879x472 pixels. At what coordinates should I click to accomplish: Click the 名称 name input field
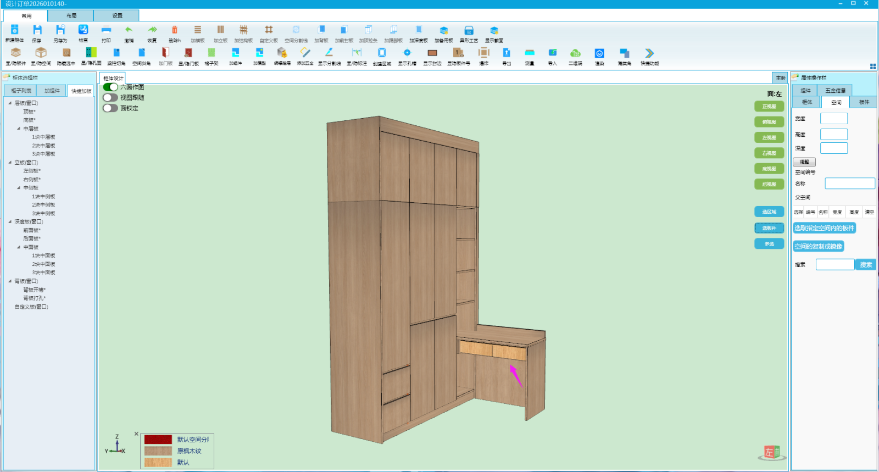(x=850, y=184)
